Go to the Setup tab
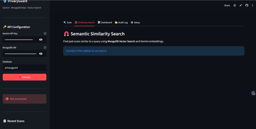Screen dimensions: 256x129 coord(135,23)
